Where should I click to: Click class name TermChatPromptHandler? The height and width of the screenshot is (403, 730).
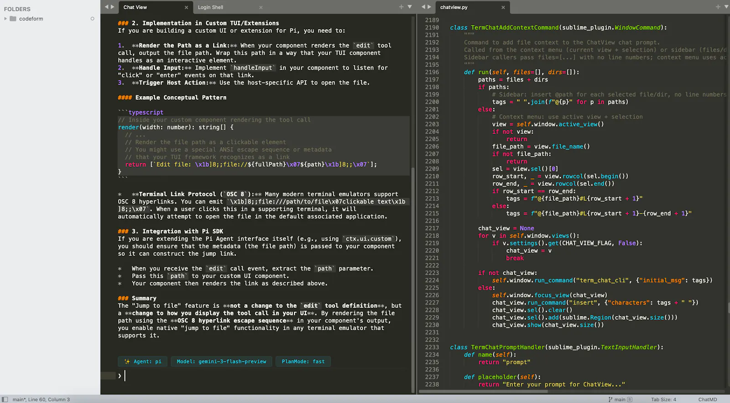click(x=508, y=347)
